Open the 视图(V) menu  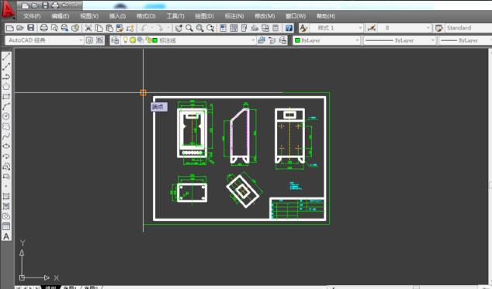click(89, 16)
